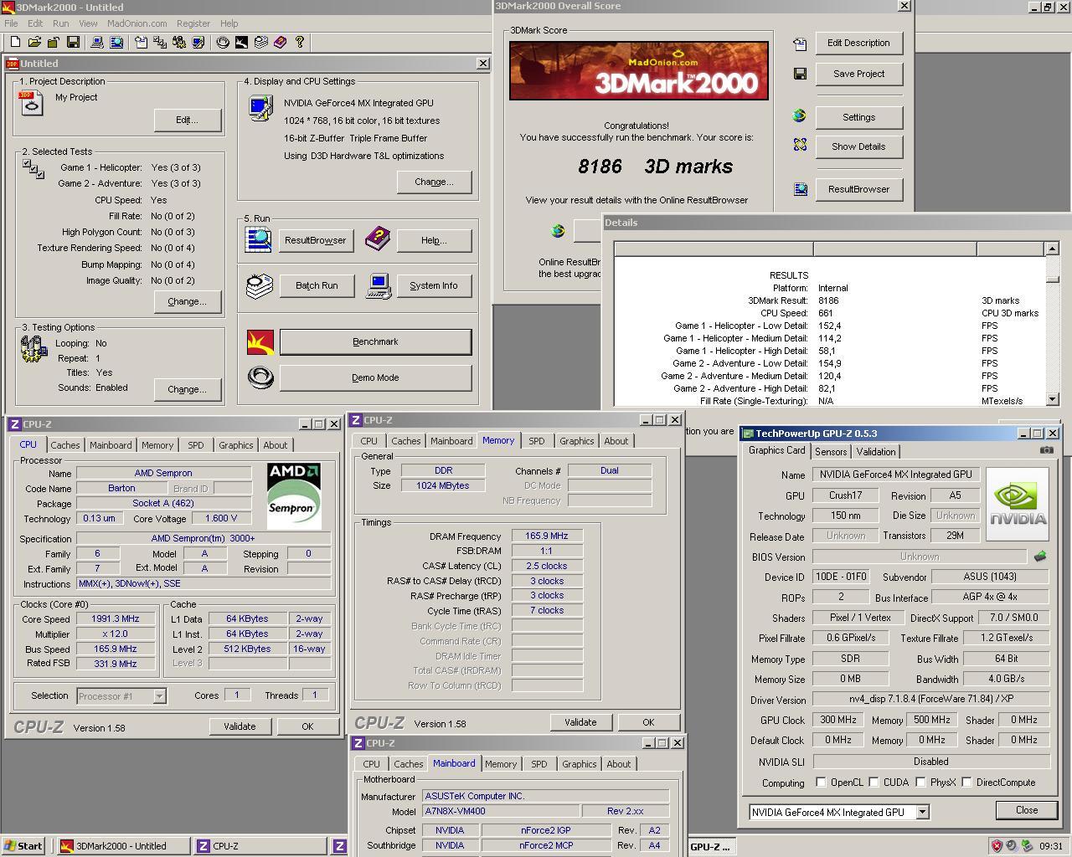This screenshot has height=857, width=1072.
Task: Switch to Sensors tab in GPU-Z
Action: coord(831,451)
